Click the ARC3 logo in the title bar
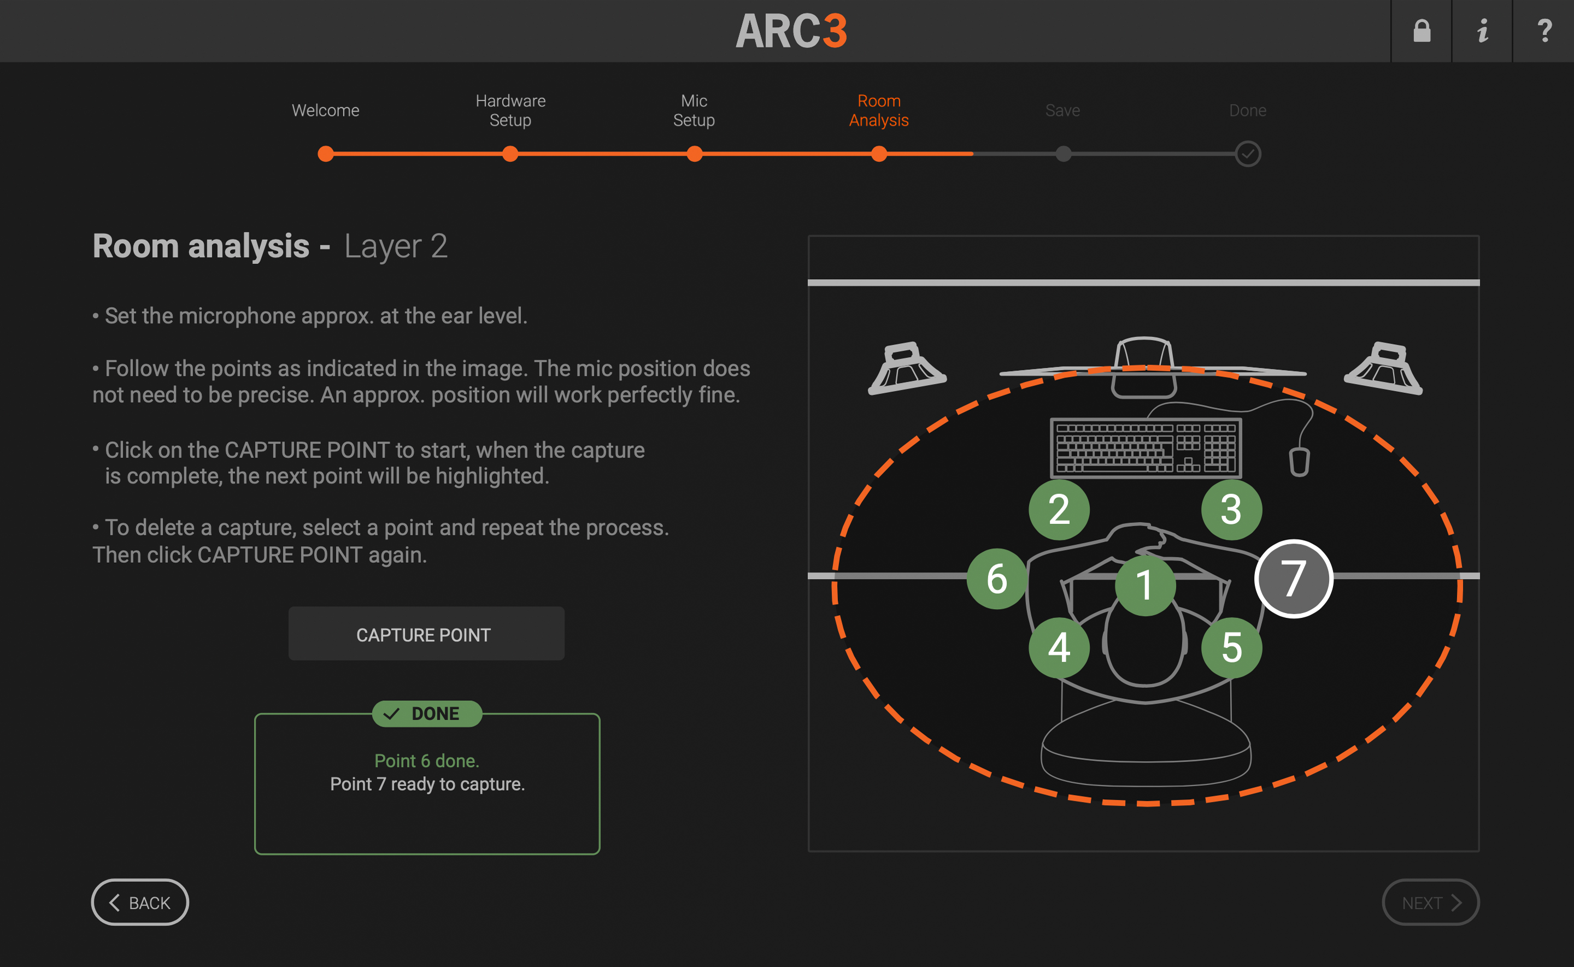This screenshot has width=1574, height=967. 792,31
